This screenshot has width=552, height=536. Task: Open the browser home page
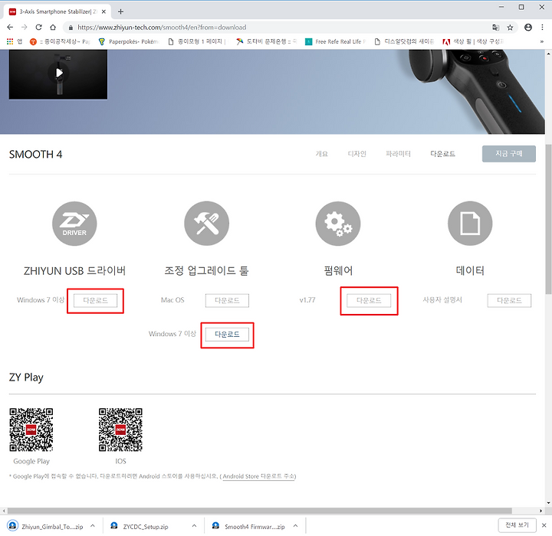tap(53, 28)
